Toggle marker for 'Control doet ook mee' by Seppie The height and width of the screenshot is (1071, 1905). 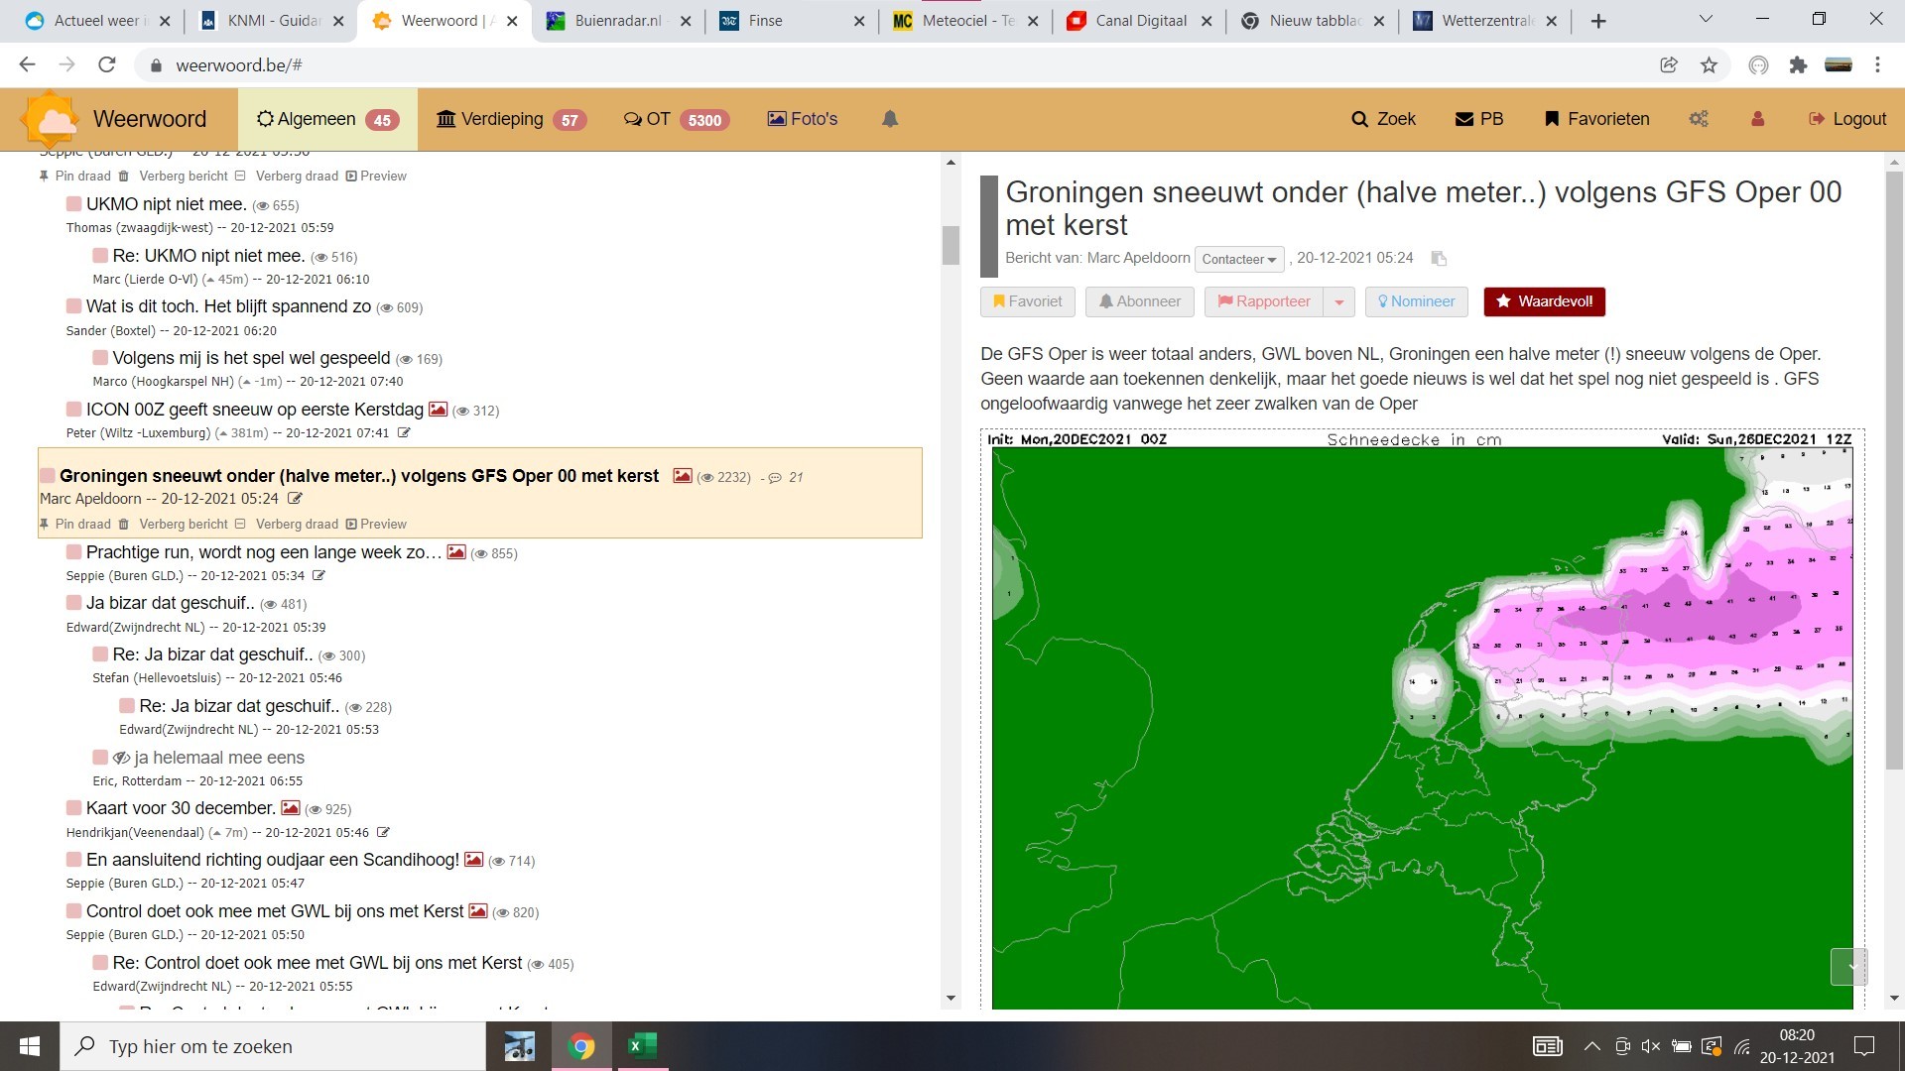coord(74,910)
